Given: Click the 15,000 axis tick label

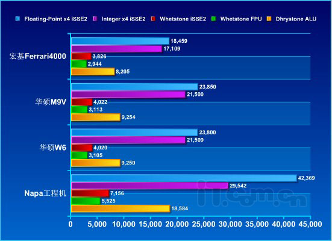Looking at the screenshot, I should click(150, 224).
